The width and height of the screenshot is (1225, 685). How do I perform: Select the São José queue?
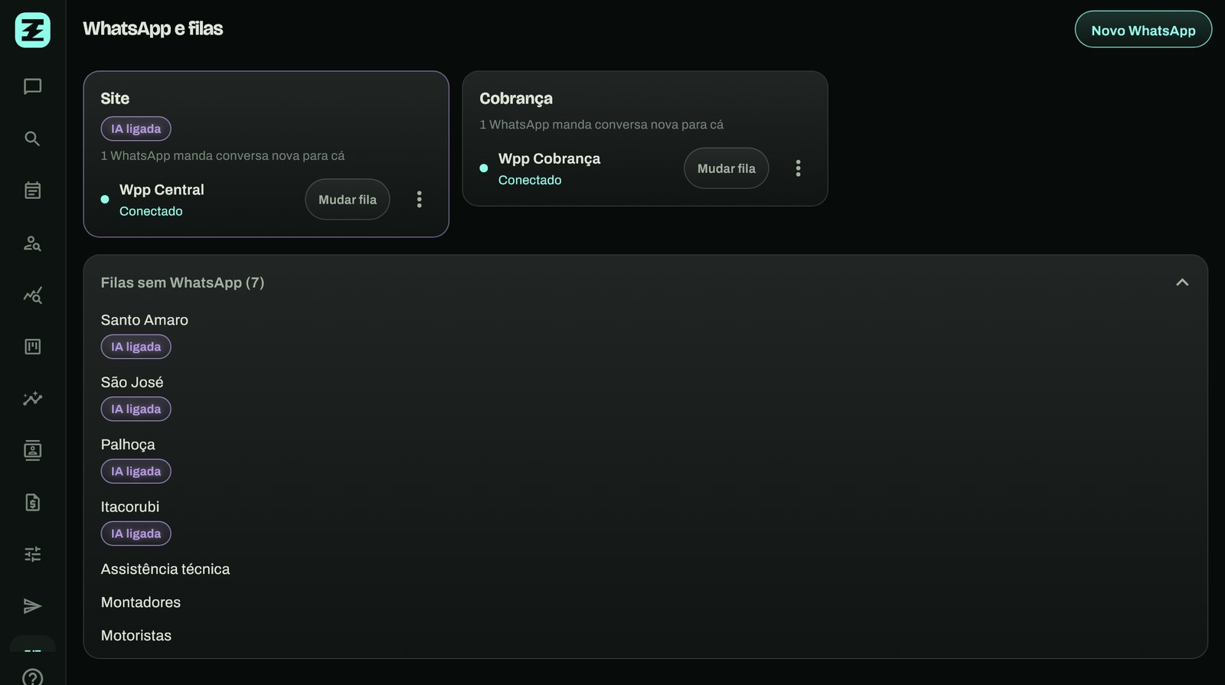(x=132, y=382)
